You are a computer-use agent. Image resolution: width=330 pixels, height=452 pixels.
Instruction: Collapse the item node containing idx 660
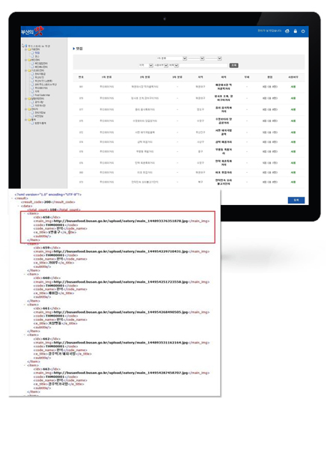25,274
